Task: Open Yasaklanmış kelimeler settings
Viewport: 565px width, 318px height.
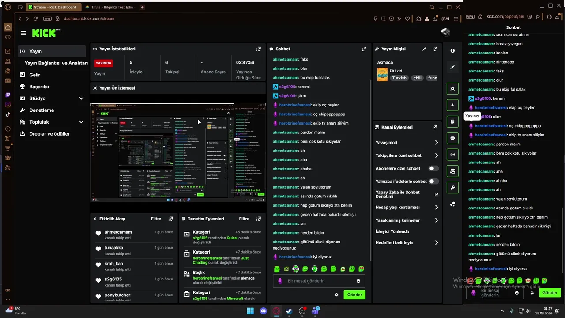Action: click(407, 220)
